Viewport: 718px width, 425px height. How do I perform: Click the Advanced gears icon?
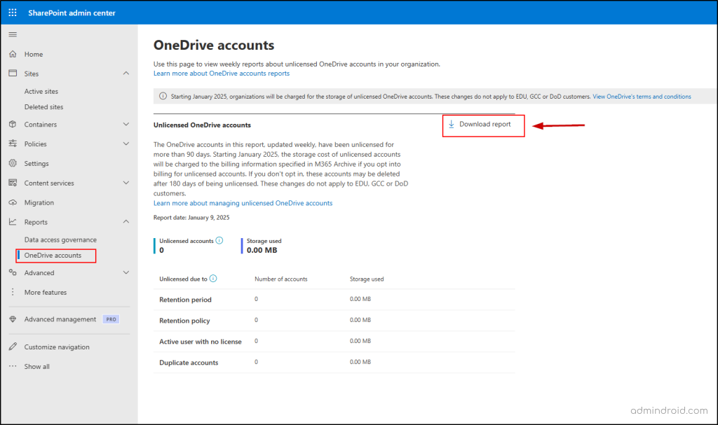(13, 272)
